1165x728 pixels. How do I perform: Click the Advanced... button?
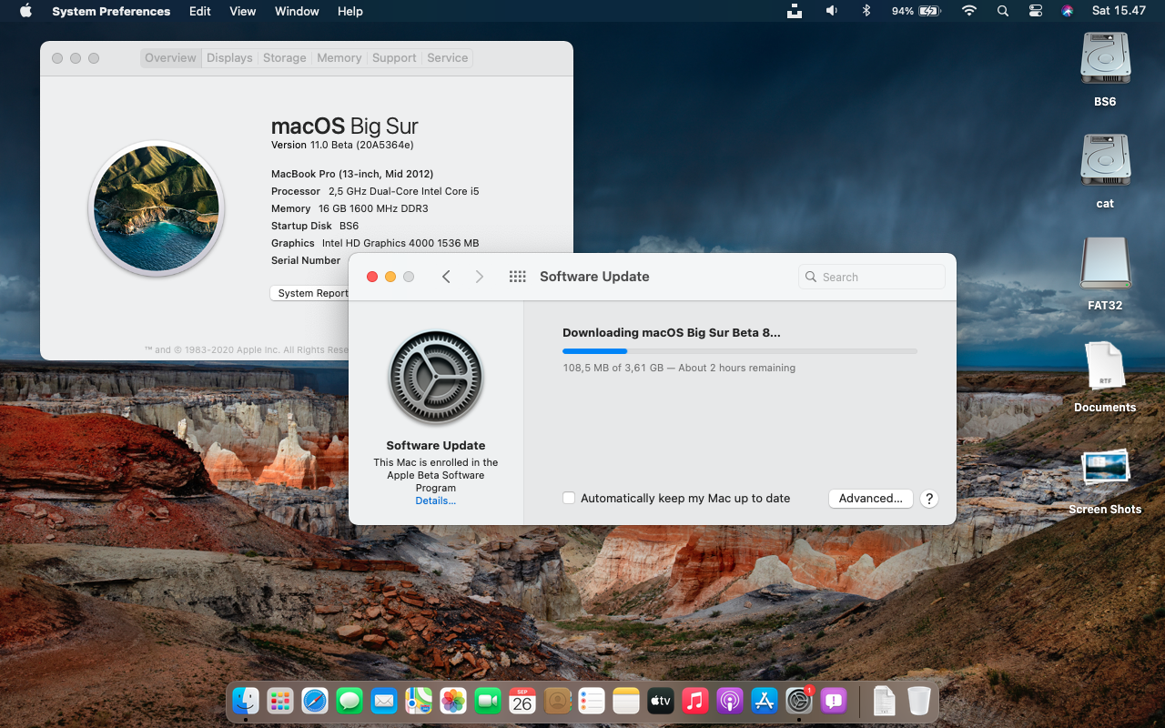click(871, 498)
